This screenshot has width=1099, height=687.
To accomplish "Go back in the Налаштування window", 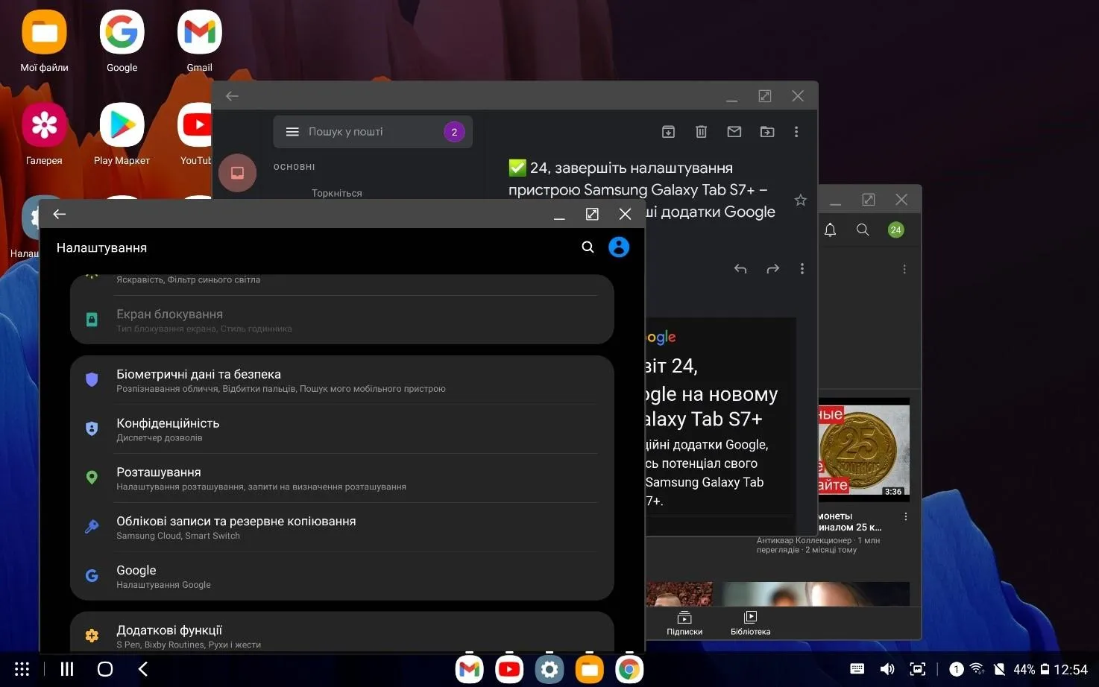I will (60, 214).
